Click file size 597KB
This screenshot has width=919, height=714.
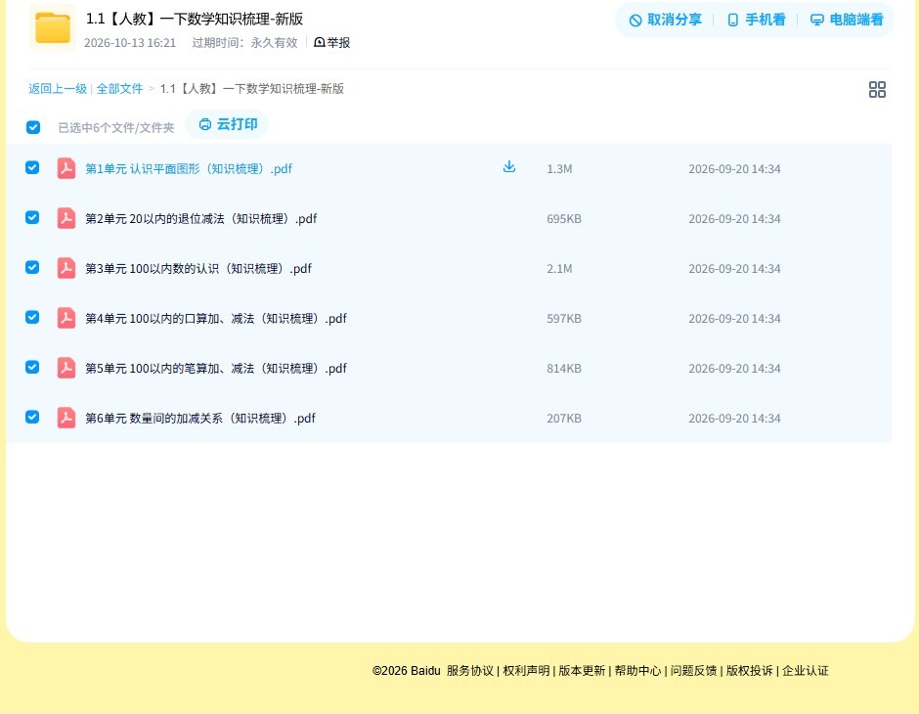(564, 318)
